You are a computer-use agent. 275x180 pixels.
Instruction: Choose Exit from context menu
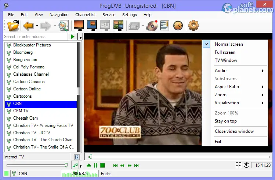235,141
